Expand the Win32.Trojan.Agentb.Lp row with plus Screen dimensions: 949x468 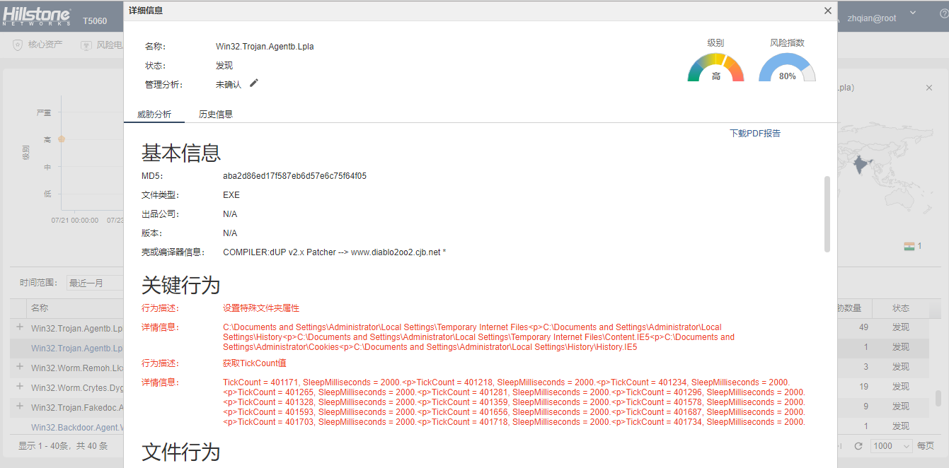coord(20,327)
